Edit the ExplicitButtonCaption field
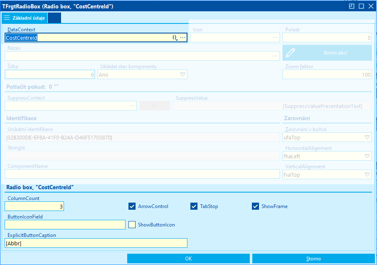The image size is (377, 265). 96,243
